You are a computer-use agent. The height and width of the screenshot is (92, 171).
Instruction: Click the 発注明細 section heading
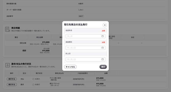pos(16,28)
